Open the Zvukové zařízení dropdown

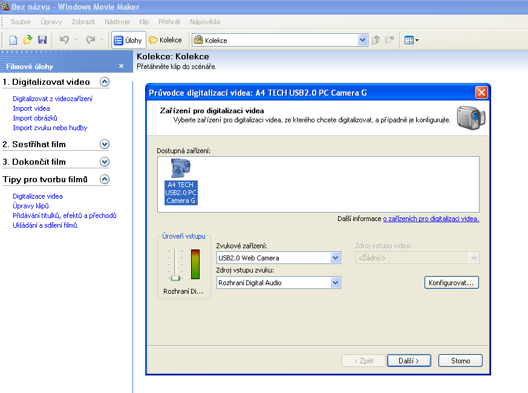pos(278,258)
